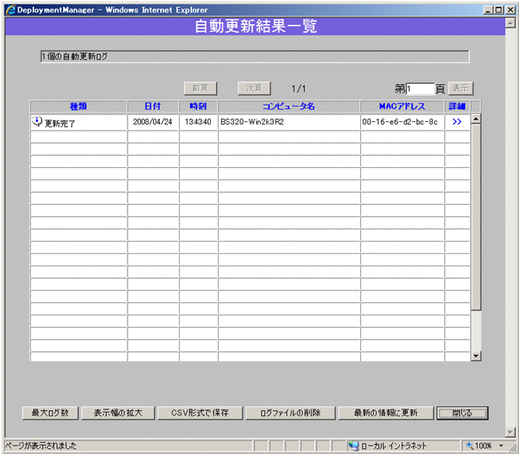Click the MAC address 00-16-e6-d2-bc-8c

pos(400,122)
